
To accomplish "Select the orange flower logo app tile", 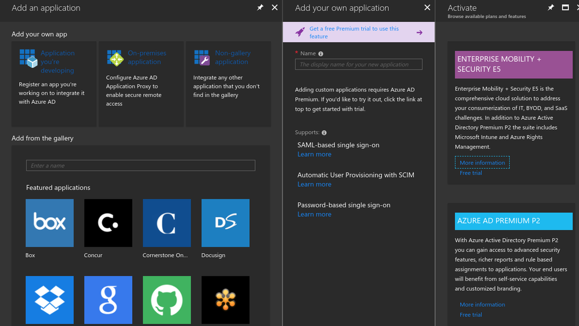I will (225, 300).
